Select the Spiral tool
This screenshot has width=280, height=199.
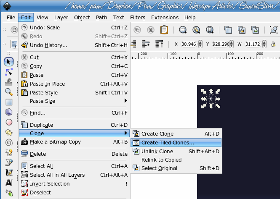pos(9,143)
